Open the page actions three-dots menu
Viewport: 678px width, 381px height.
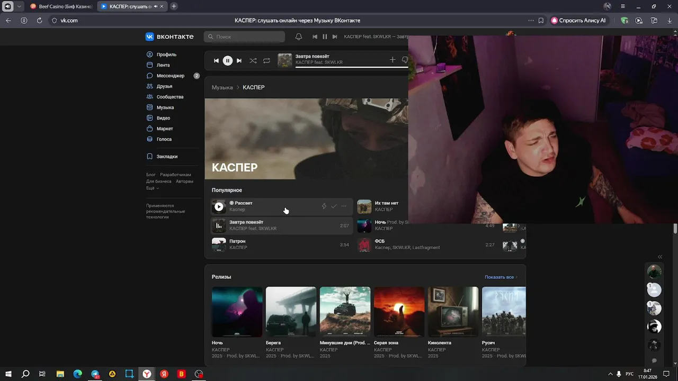(531, 20)
